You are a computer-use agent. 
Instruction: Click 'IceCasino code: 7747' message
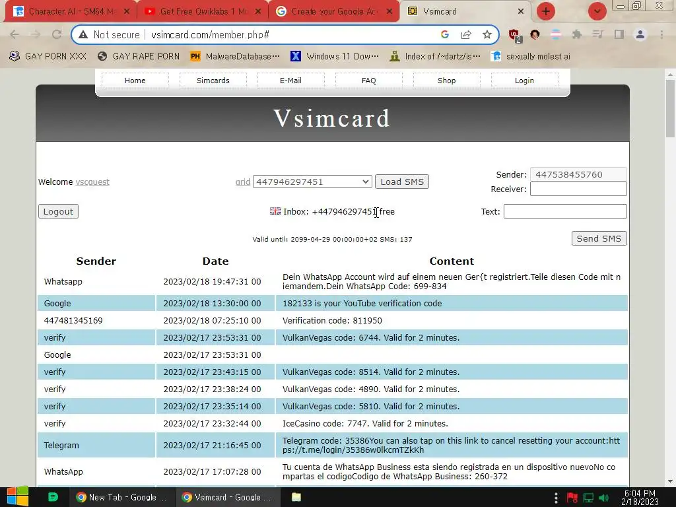click(365, 423)
